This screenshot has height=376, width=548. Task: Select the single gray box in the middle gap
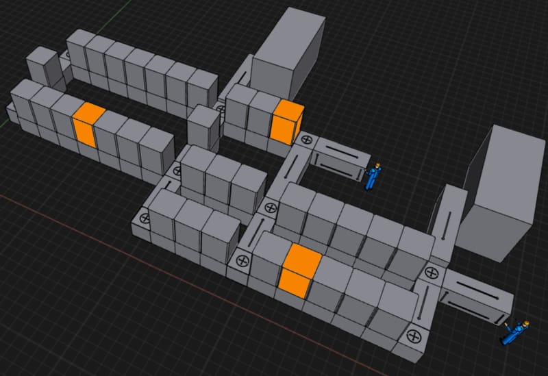pos(203,127)
